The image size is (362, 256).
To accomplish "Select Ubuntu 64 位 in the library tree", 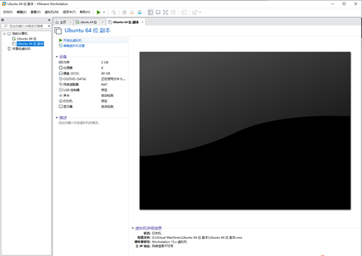I will point(26,39).
